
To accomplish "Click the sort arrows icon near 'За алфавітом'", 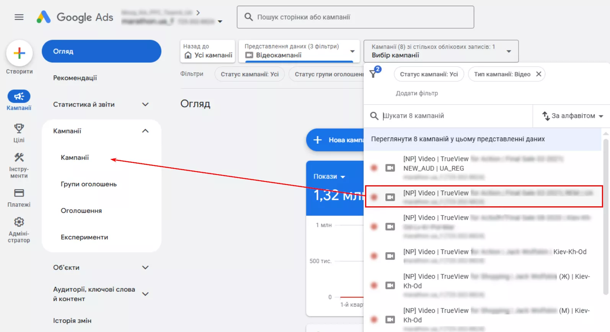I will click(x=546, y=116).
